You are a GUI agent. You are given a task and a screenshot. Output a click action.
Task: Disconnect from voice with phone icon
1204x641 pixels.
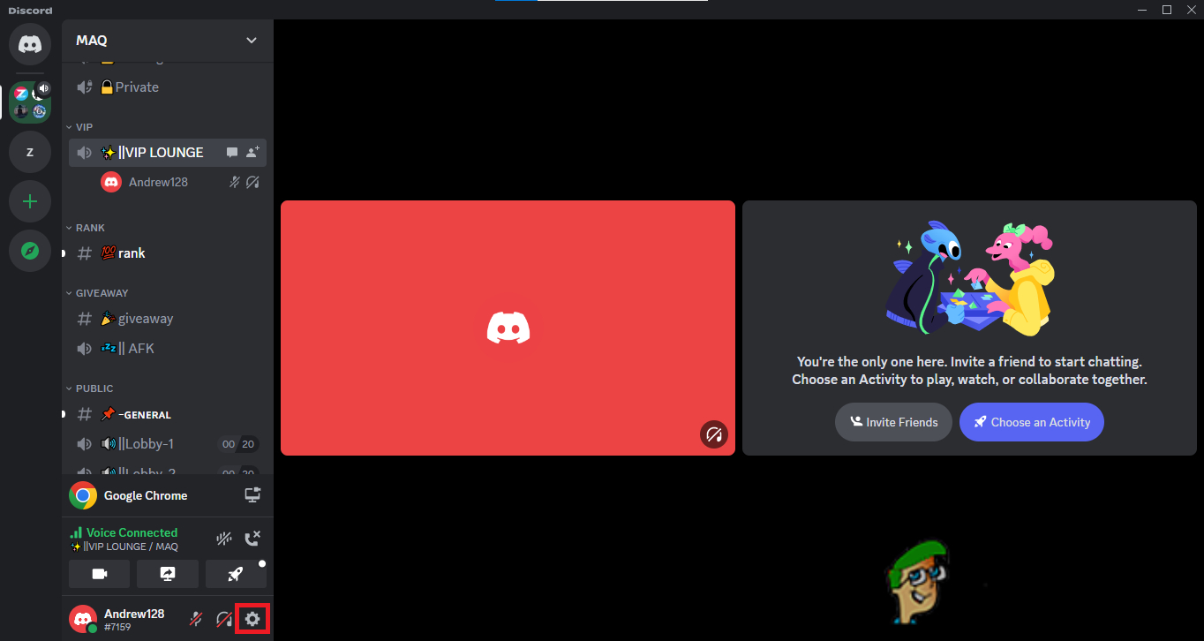click(x=252, y=539)
